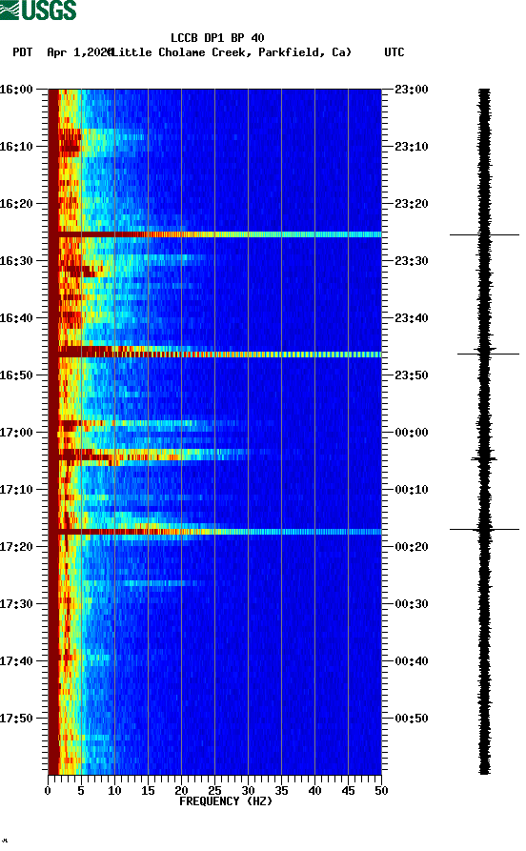Click the 'UTC' timezone label
The image size is (526, 851).
coord(394,52)
